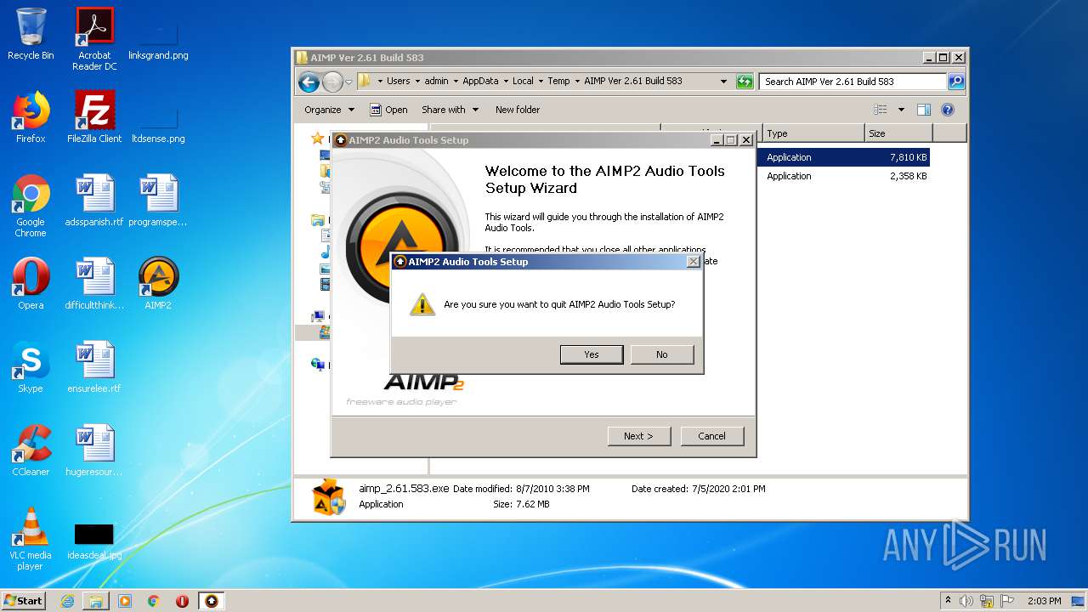Expand dropdown arrow after Temp breadcrumb
Image resolution: width=1088 pixels, height=612 pixels.
coord(577,82)
